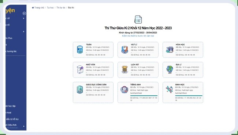Open the Địa lí exam card title
Image resolution: width=238 pixels, height=135 pixels.
[x=179, y=64]
